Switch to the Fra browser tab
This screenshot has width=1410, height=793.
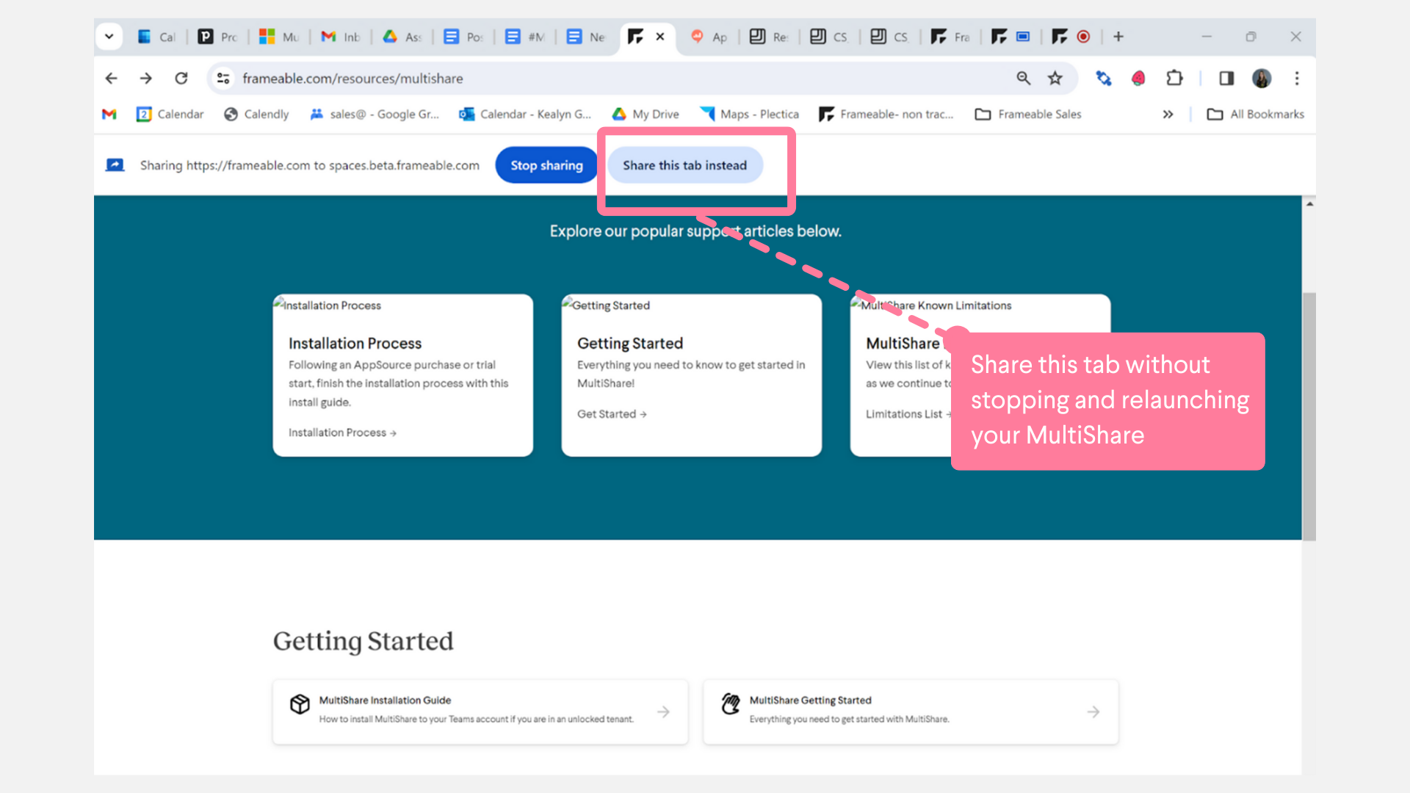(950, 37)
